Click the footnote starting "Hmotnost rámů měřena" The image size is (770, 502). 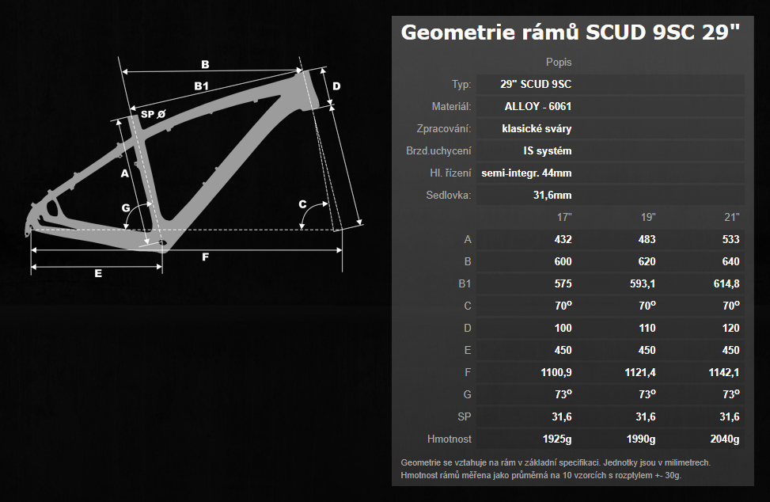pos(541,476)
